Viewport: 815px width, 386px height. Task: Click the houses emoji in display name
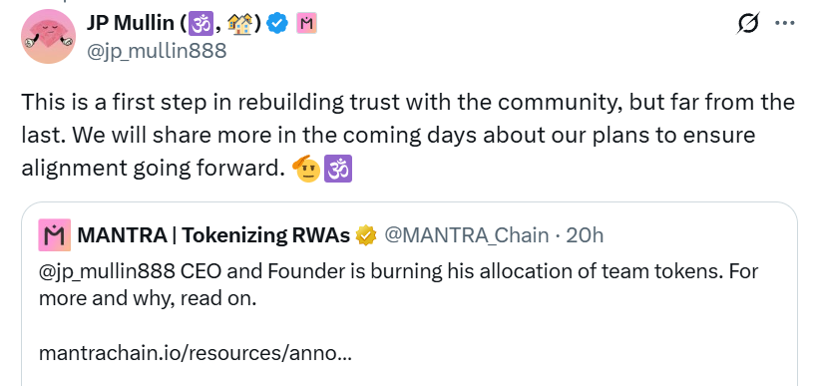pyautogui.click(x=239, y=23)
